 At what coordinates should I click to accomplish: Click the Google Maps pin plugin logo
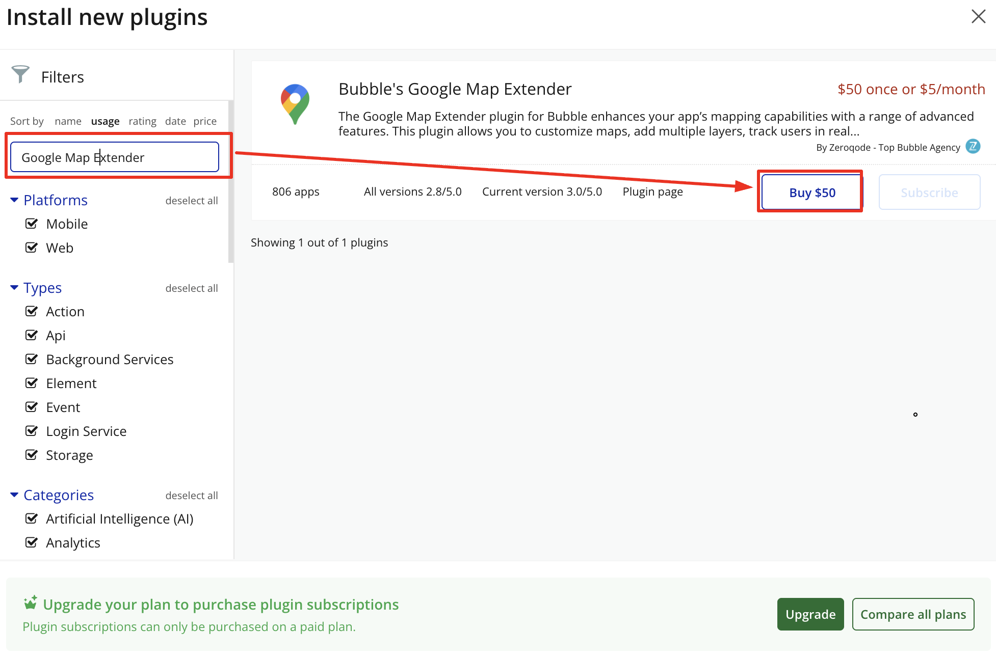click(295, 104)
